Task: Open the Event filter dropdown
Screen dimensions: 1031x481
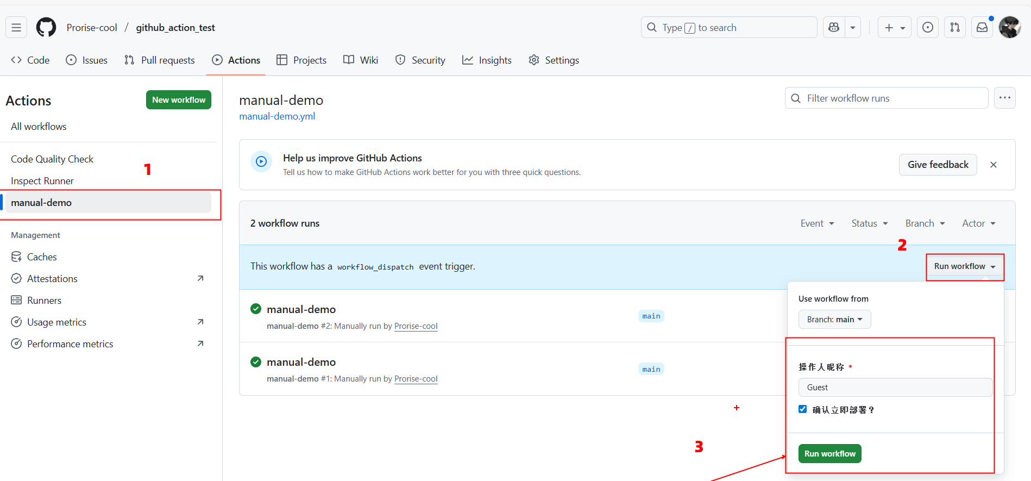Action: coord(817,223)
